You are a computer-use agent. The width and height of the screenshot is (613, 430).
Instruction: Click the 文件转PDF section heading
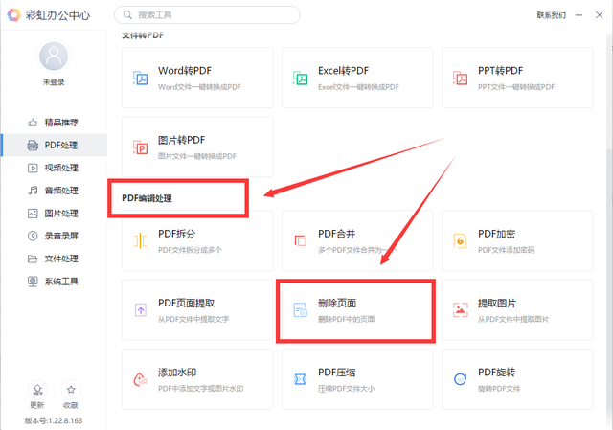pyautogui.click(x=143, y=35)
